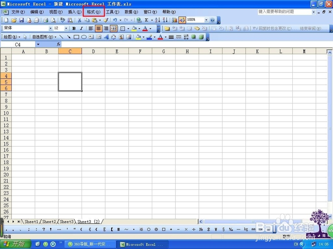
Task: Activate the Format Painter brush
Action: [x=106, y=20]
